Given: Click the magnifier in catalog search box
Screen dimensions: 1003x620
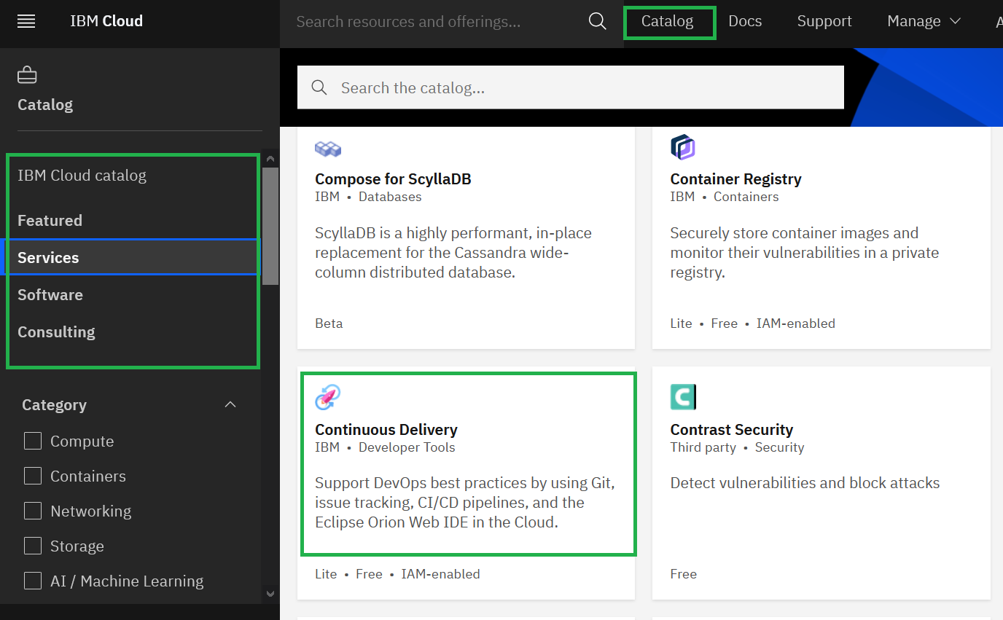Looking at the screenshot, I should pyautogui.click(x=319, y=87).
